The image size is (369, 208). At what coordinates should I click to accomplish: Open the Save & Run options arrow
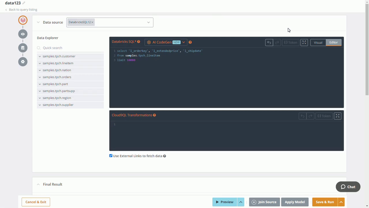pos(341,202)
